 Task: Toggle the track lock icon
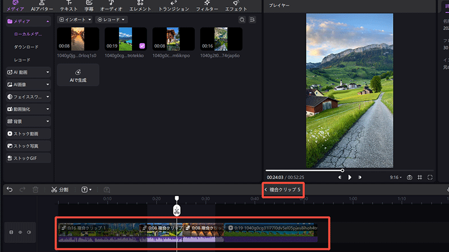click(x=11, y=232)
